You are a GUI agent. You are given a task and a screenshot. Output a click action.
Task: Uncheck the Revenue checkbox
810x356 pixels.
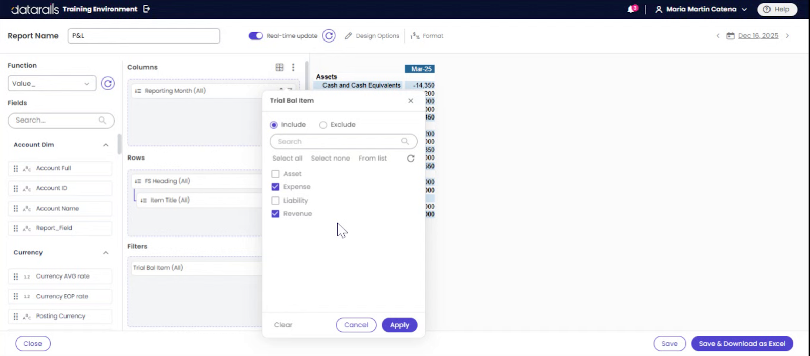(x=275, y=214)
